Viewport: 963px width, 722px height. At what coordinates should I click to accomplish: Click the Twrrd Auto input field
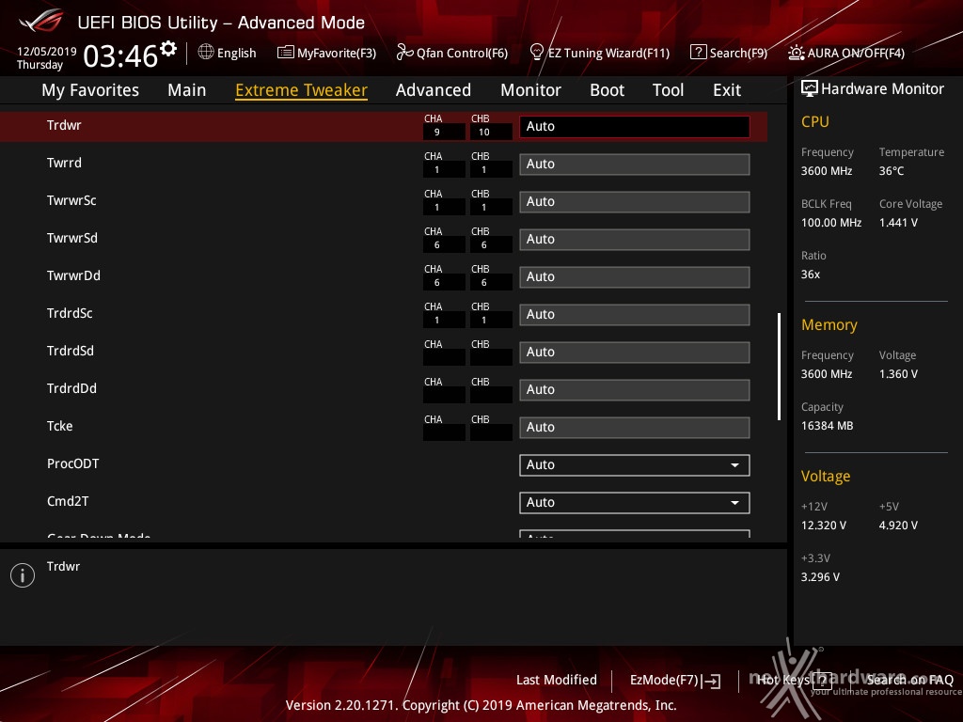(x=635, y=164)
